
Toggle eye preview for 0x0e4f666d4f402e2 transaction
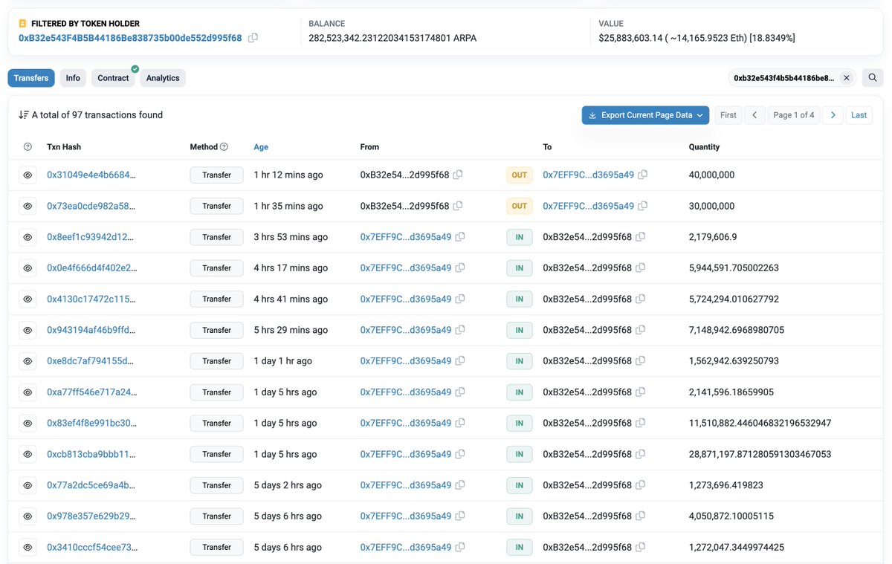[28, 268]
